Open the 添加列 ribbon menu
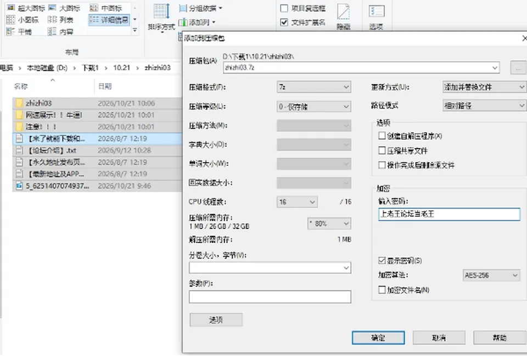Viewport: 527px width, 356px height. click(197, 22)
